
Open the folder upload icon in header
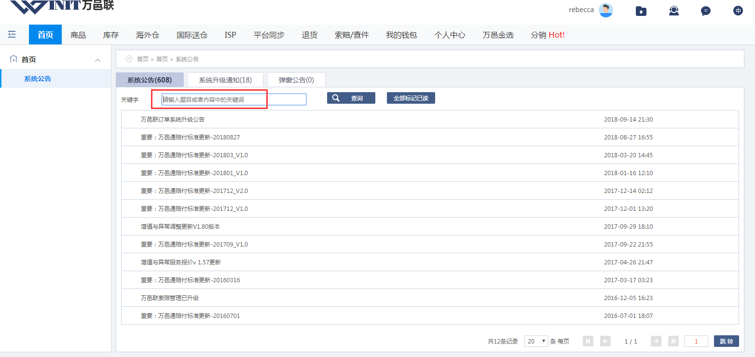(x=641, y=11)
